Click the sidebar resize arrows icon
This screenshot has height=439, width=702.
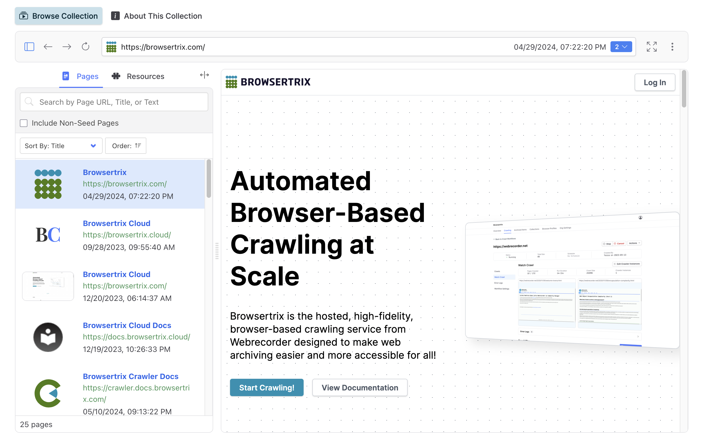click(204, 75)
